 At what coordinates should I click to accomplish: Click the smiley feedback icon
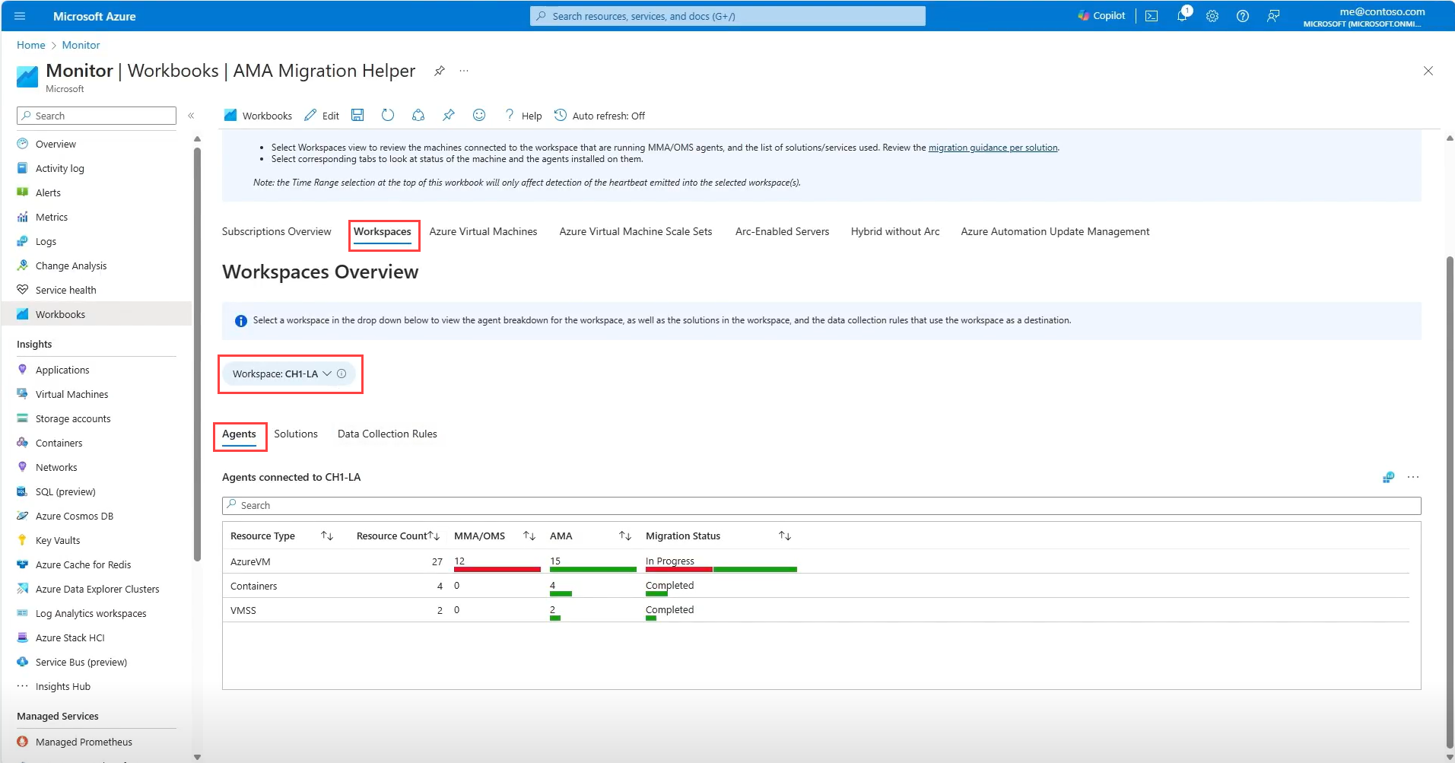click(479, 115)
